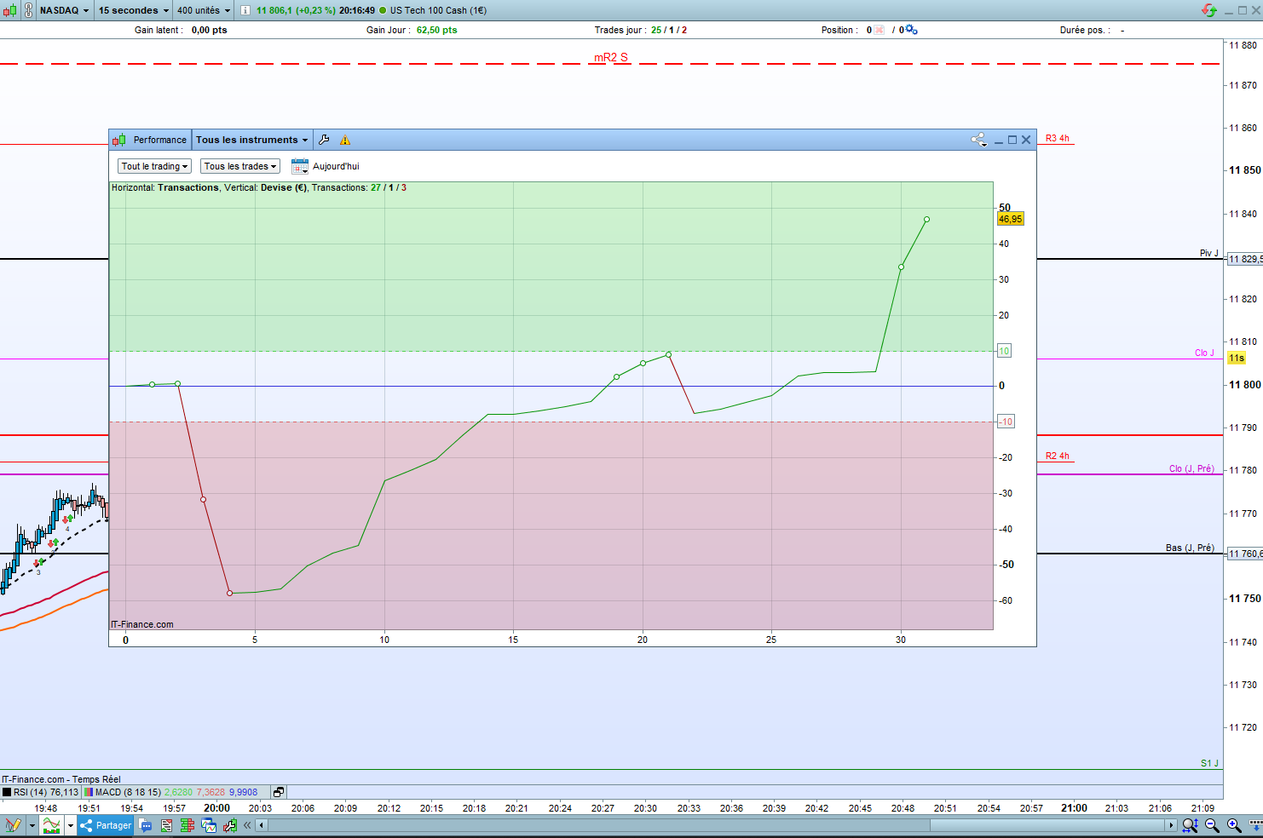
Task: Click the candlestick chart icon in top bar
Action: [9, 10]
